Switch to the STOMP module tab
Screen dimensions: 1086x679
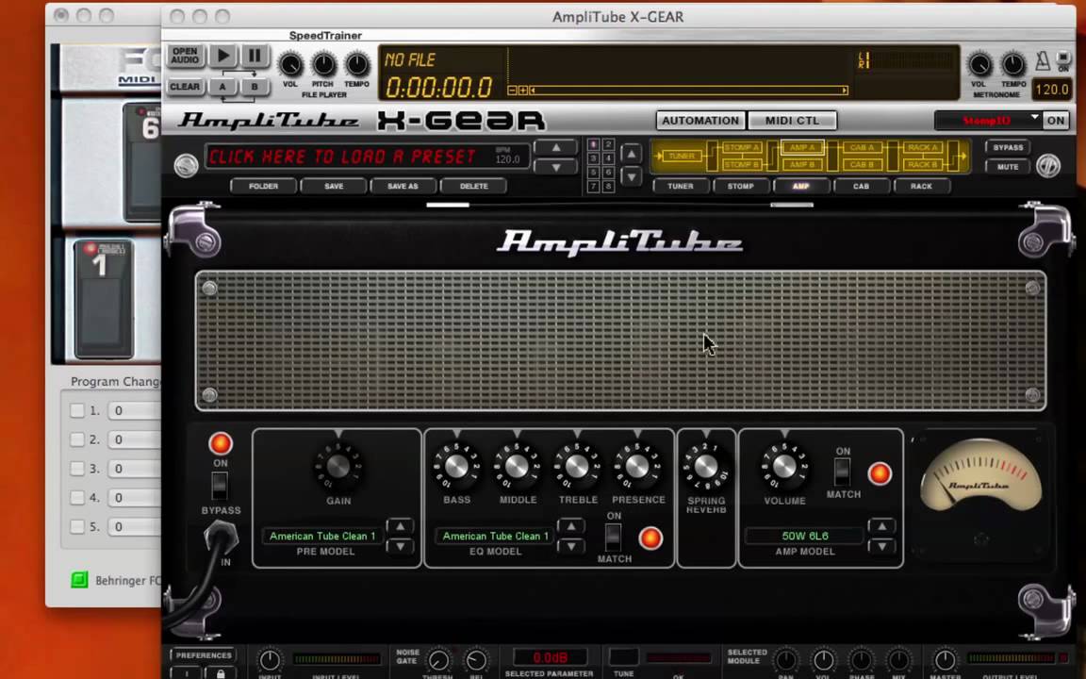click(x=740, y=186)
